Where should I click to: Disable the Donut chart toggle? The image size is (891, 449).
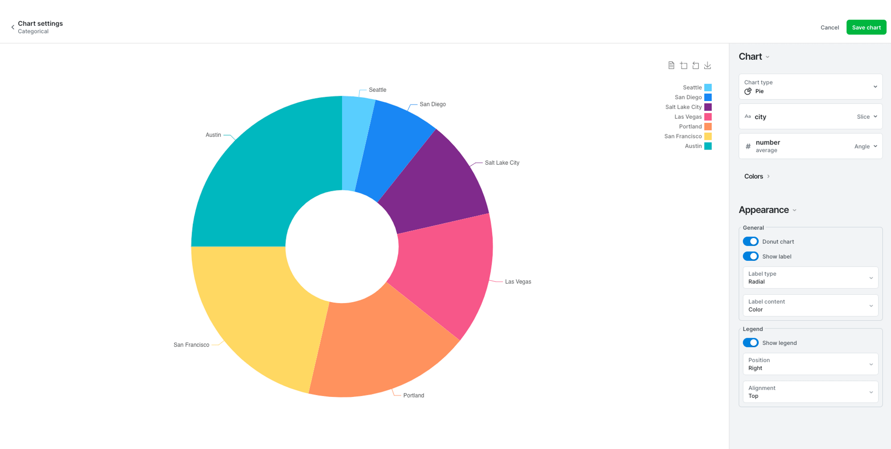point(751,241)
